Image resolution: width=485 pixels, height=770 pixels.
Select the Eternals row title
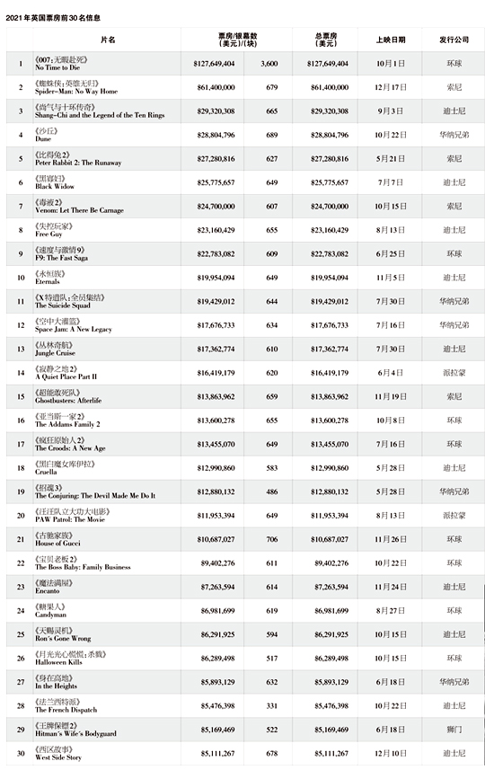(x=47, y=282)
